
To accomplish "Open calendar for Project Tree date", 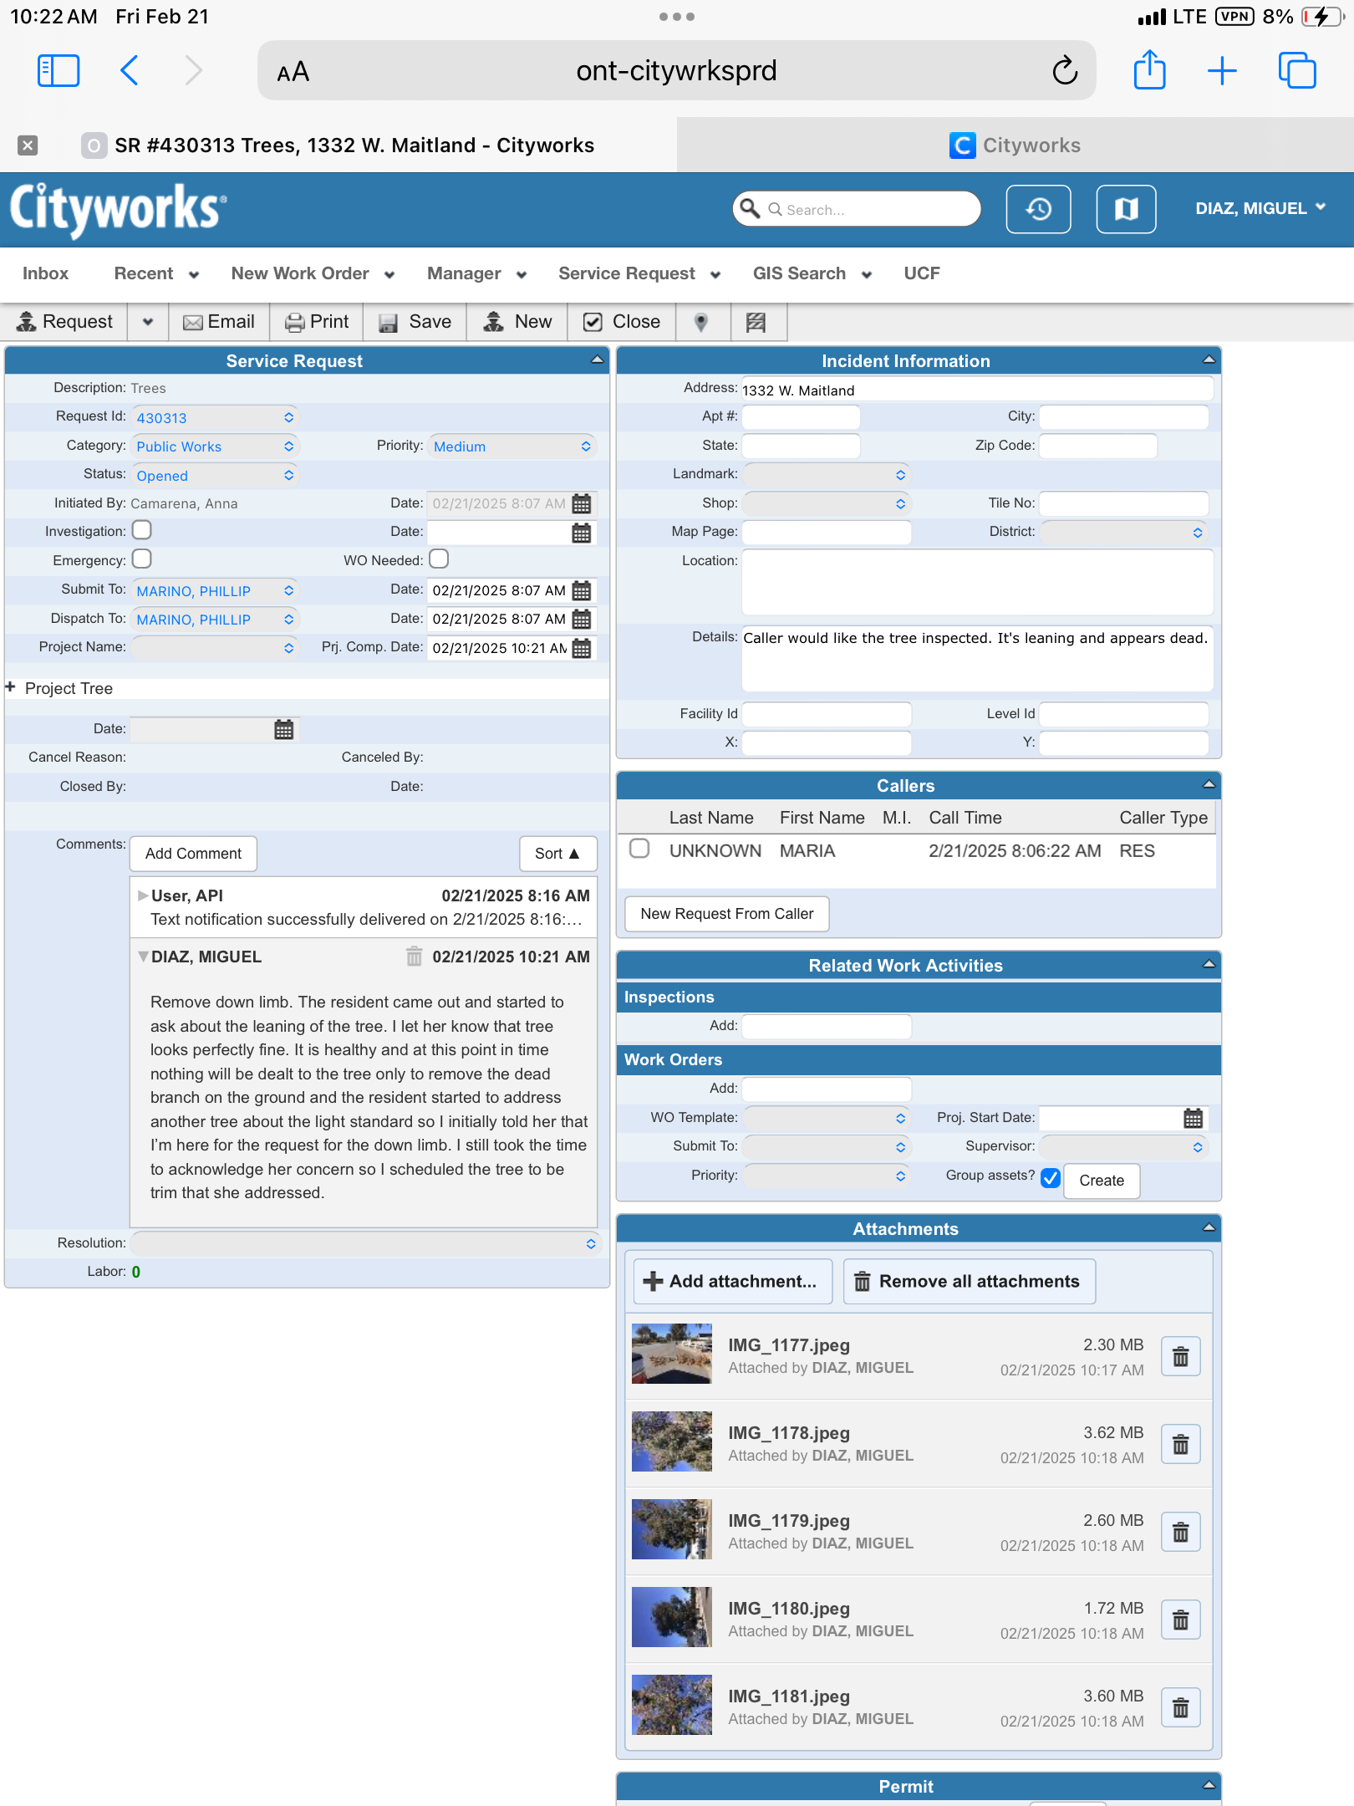I will (x=284, y=729).
